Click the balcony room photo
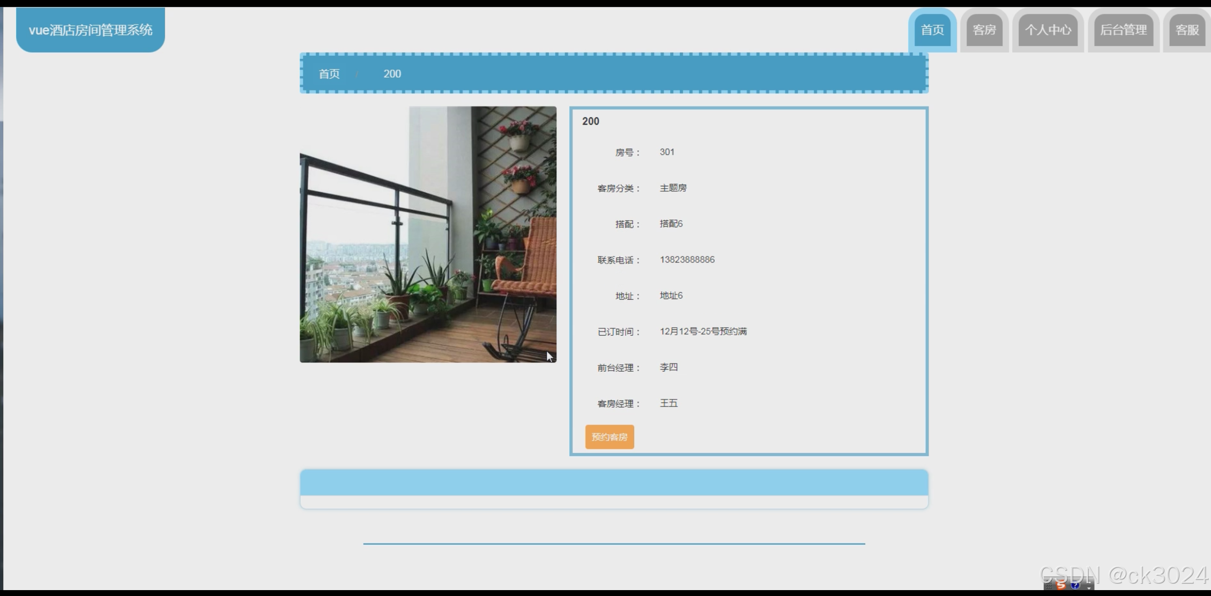 click(428, 235)
